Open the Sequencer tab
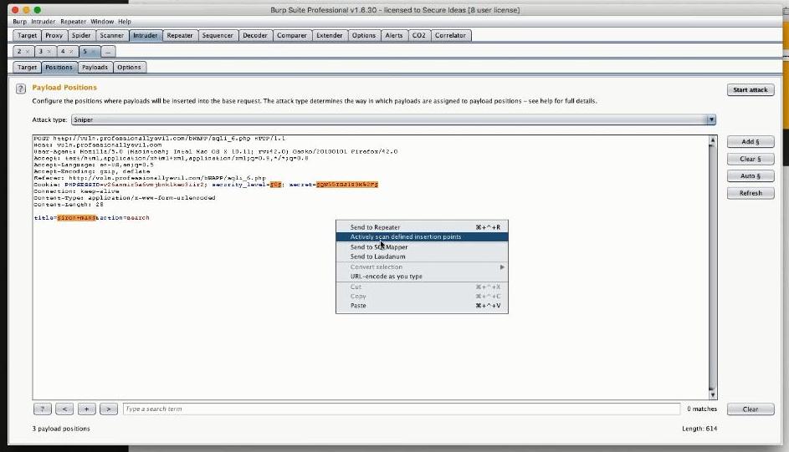Image resolution: width=789 pixels, height=452 pixels. (x=218, y=35)
